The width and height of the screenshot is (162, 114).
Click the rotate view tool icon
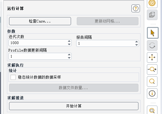pyautogui.click(x=152, y=45)
